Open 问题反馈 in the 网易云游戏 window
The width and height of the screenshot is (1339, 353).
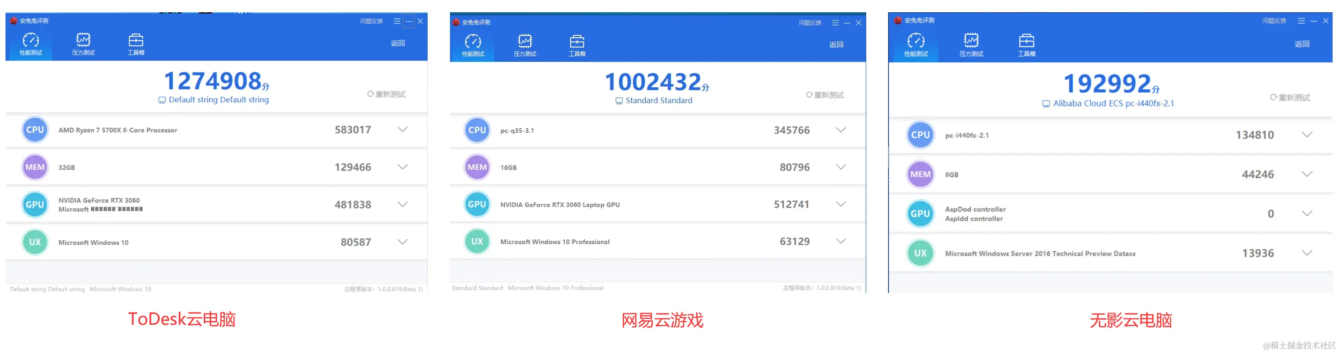tap(810, 23)
